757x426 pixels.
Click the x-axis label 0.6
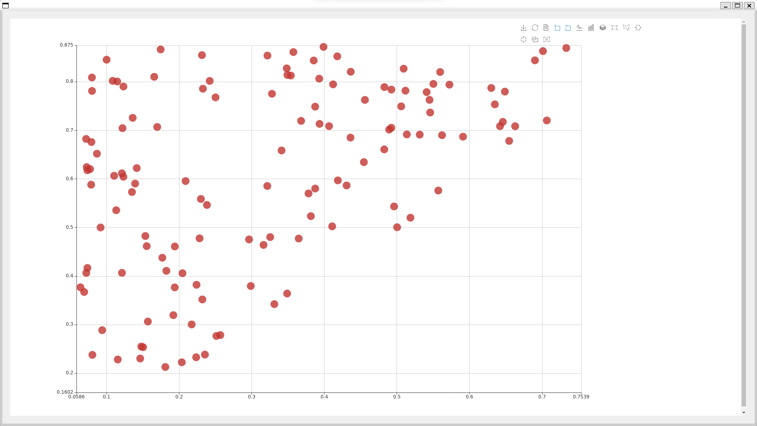(x=469, y=397)
